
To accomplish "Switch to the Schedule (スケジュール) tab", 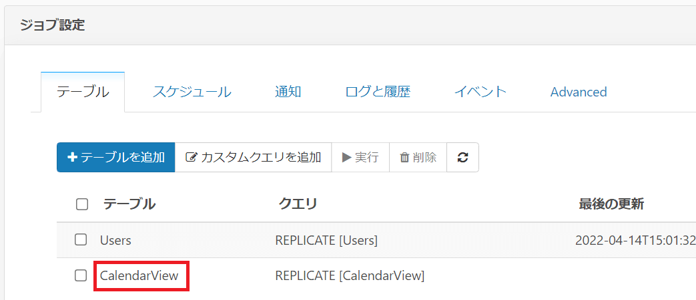I will (x=192, y=92).
